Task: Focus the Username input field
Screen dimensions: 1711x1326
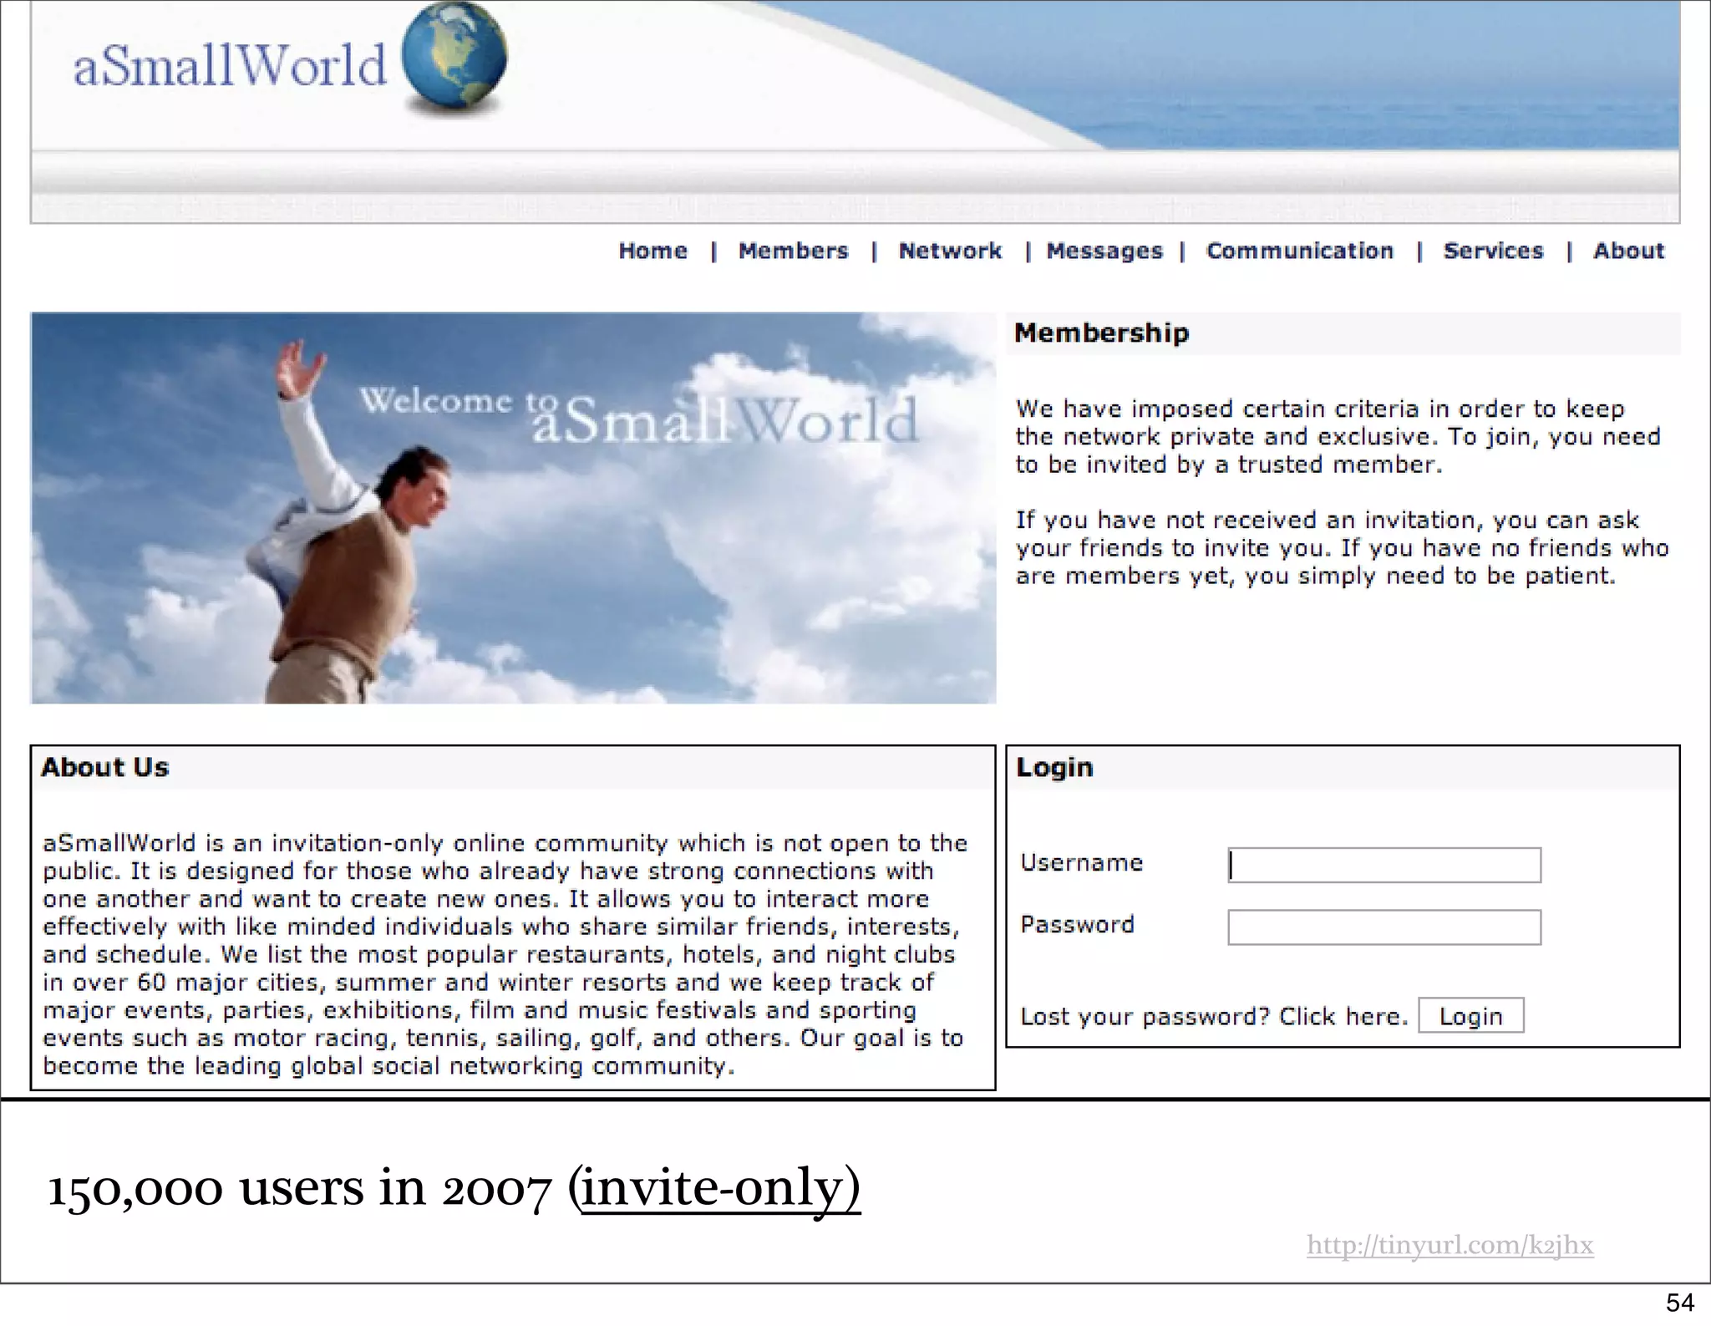Action: coord(1384,866)
